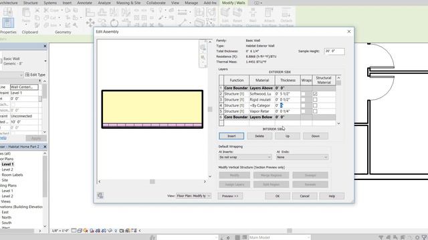Click the Offset tool icon in Modify panel
The width and height of the screenshot is (428, 240).
coord(102,12)
